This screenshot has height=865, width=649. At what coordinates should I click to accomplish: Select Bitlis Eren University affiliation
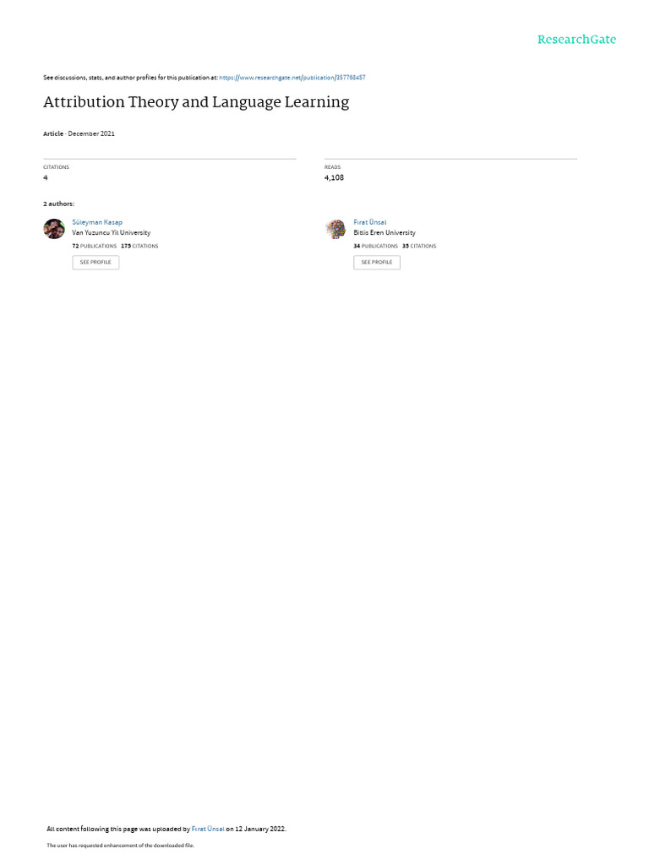[384, 233]
